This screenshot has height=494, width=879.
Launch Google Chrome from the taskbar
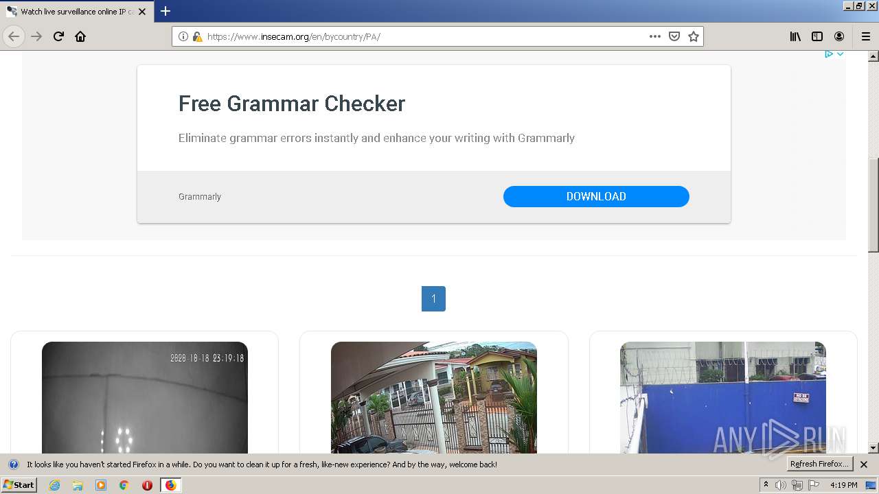point(124,485)
